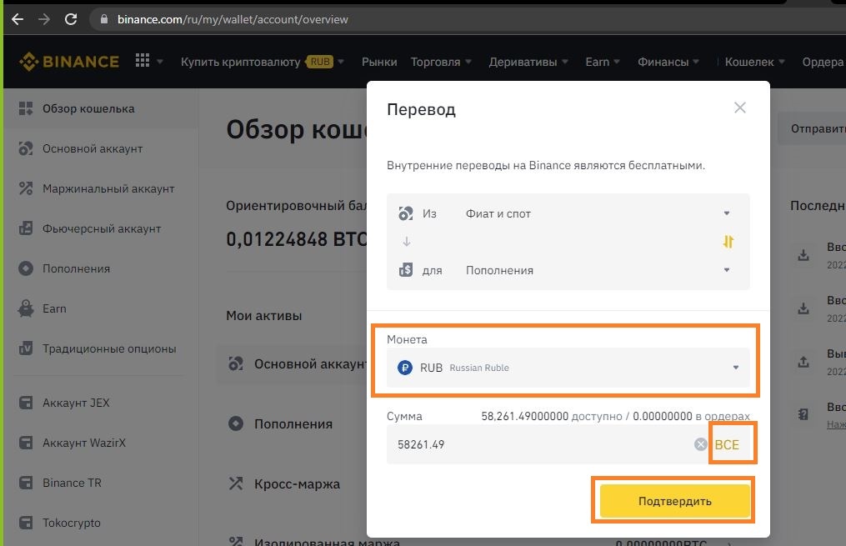846x546 pixels.
Task: Click the 0,01224848 BTC balance value
Action: coord(296,238)
